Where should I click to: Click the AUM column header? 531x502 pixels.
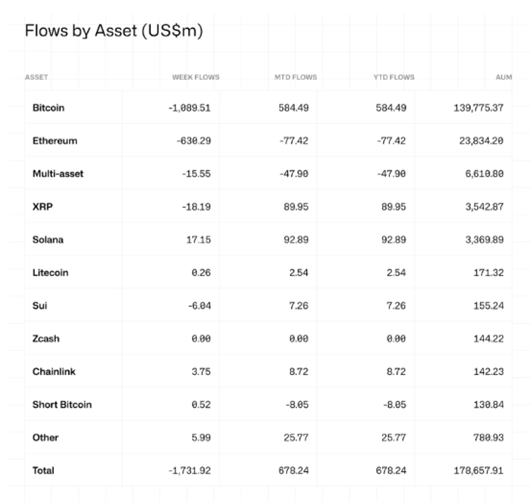pyautogui.click(x=503, y=78)
